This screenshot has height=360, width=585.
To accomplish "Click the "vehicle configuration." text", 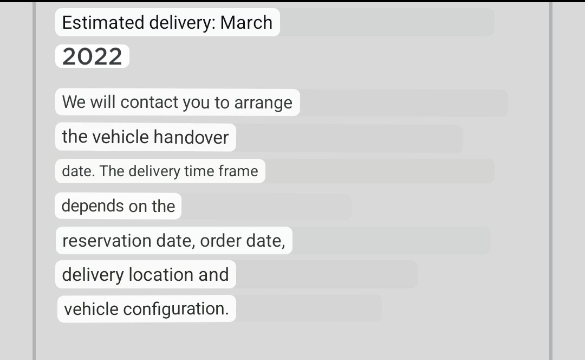I will (146, 309).
